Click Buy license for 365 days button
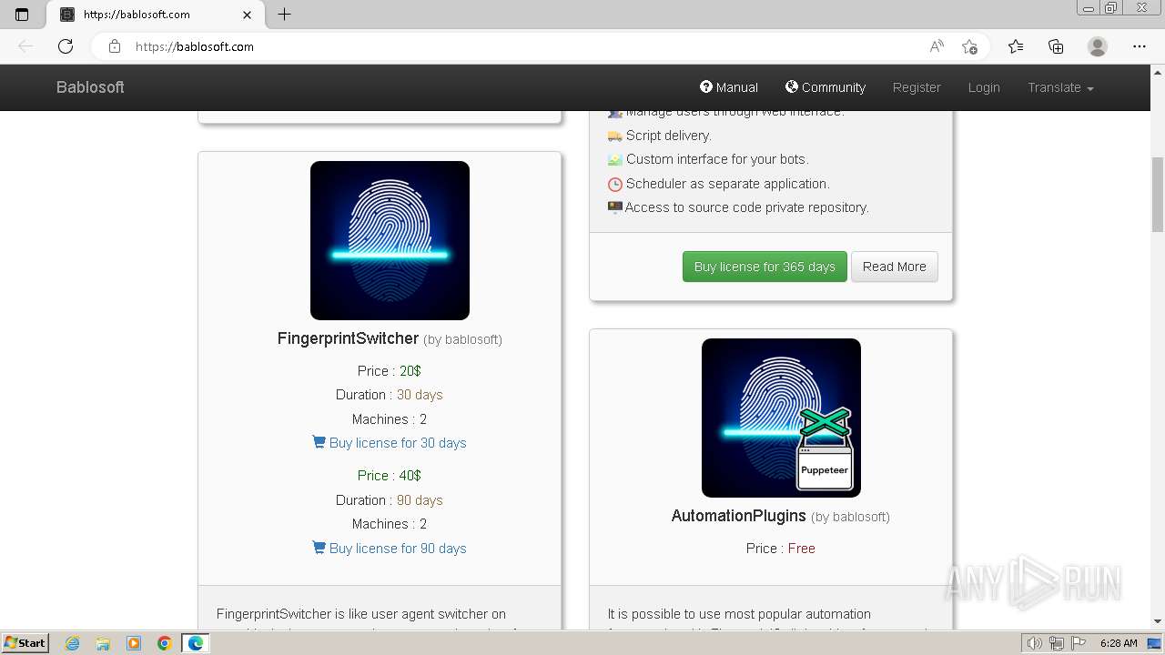Viewport: 1165px width, 655px height. pyautogui.click(x=765, y=267)
